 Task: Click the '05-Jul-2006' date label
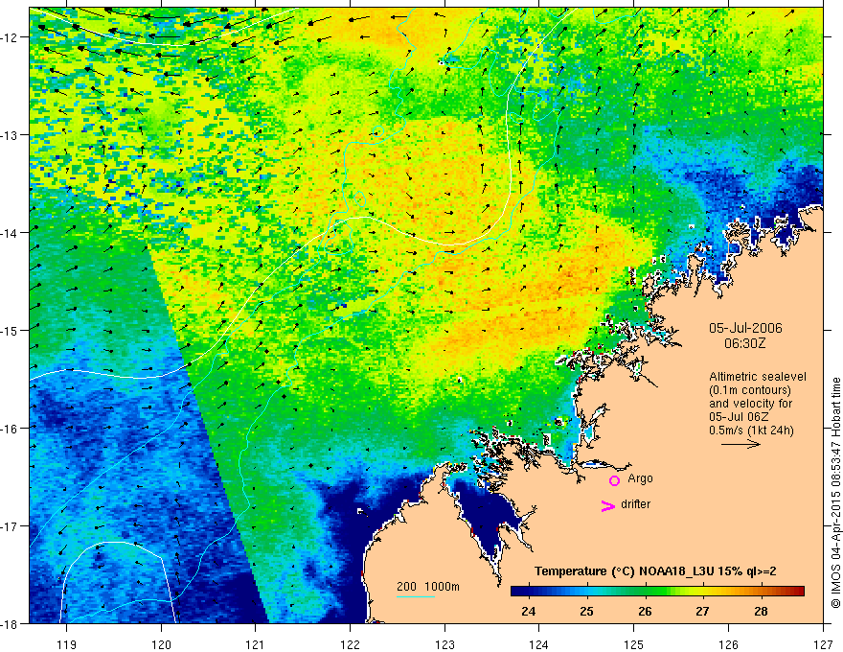pos(745,328)
